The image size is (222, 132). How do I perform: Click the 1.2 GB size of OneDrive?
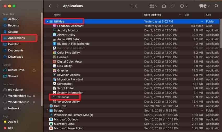(x=198, y=106)
